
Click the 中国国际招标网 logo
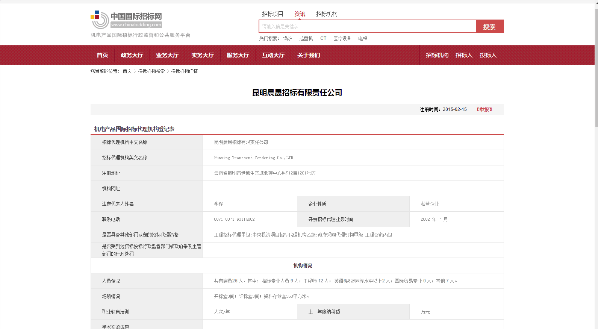pos(126,20)
